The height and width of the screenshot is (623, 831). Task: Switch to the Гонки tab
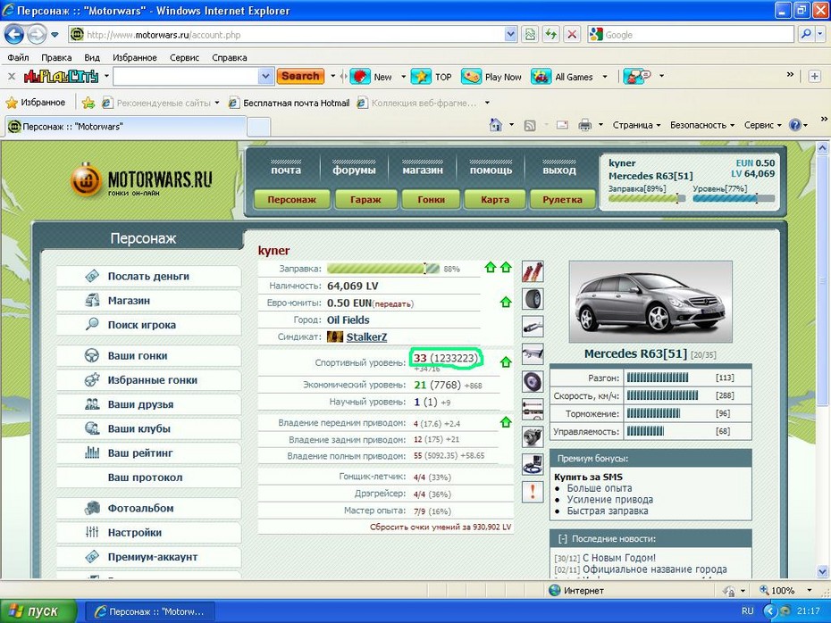pyautogui.click(x=431, y=200)
